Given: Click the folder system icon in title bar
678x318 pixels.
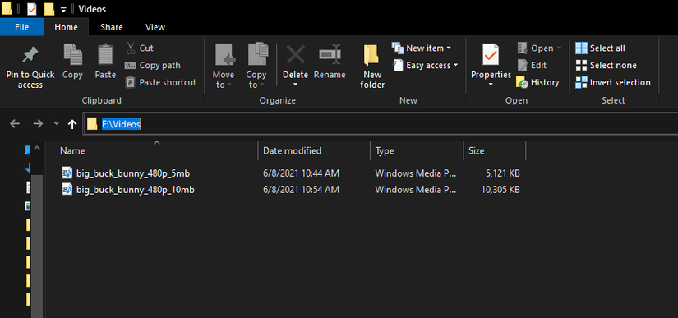Looking at the screenshot, I should click(6, 9).
